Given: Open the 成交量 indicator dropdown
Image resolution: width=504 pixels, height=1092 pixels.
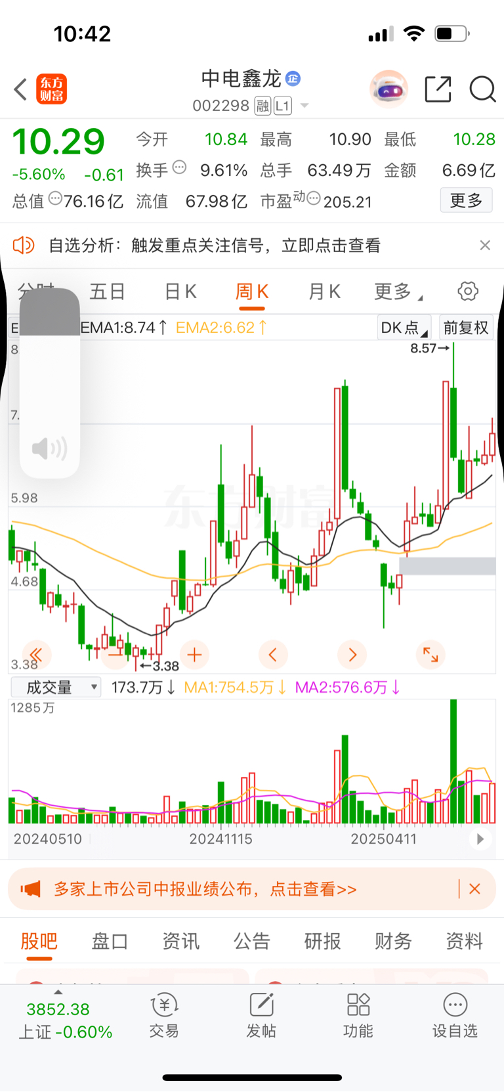Looking at the screenshot, I should [56, 688].
